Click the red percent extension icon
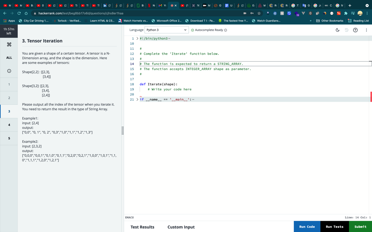The width and height of the screenshot is (372, 232). (x=339, y=13)
